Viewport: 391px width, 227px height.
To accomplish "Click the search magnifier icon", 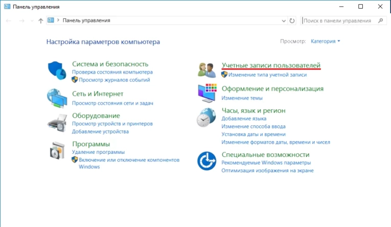I will (x=381, y=20).
